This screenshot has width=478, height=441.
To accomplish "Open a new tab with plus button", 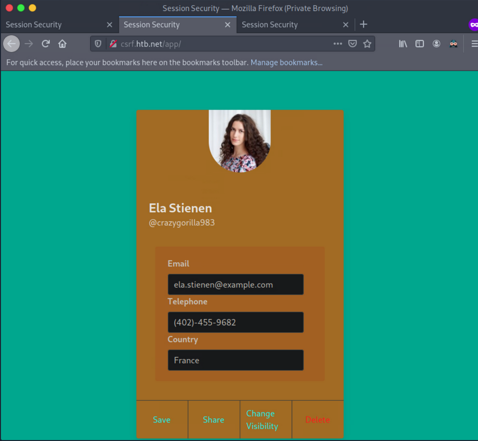I will point(363,24).
